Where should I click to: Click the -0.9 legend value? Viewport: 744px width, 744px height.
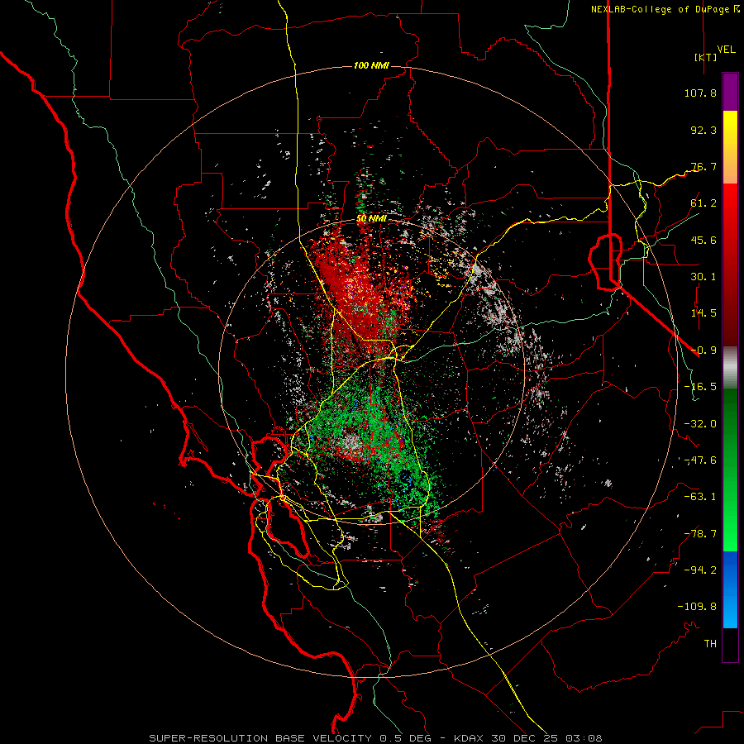(x=703, y=351)
